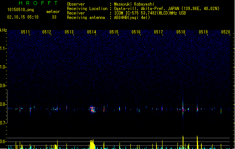Click the yellow intensity peak below 0514
Viewport: 235px width, 149px height.
tap(92, 144)
